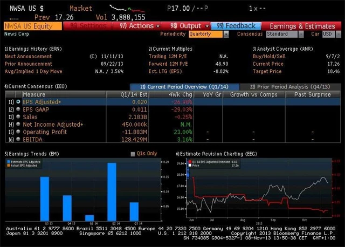Click the row selector header cell left of Measure
The height and width of the screenshot is (247, 345).
[18, 94]
